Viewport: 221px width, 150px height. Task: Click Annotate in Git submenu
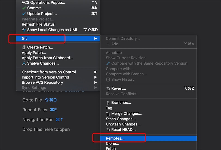coord(148,53)
